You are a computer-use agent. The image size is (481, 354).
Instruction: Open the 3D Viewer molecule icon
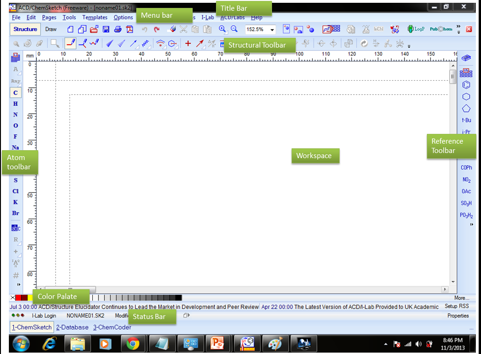pos(395,29)
